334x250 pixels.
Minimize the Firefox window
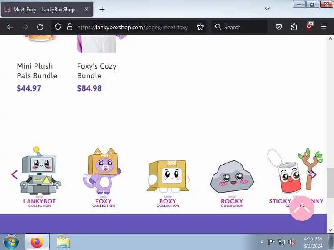(x=299, y=5)
